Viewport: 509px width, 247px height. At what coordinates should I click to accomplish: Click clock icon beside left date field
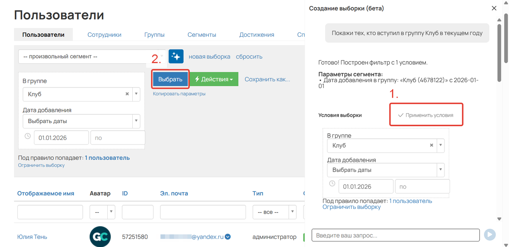click(28, 137)
